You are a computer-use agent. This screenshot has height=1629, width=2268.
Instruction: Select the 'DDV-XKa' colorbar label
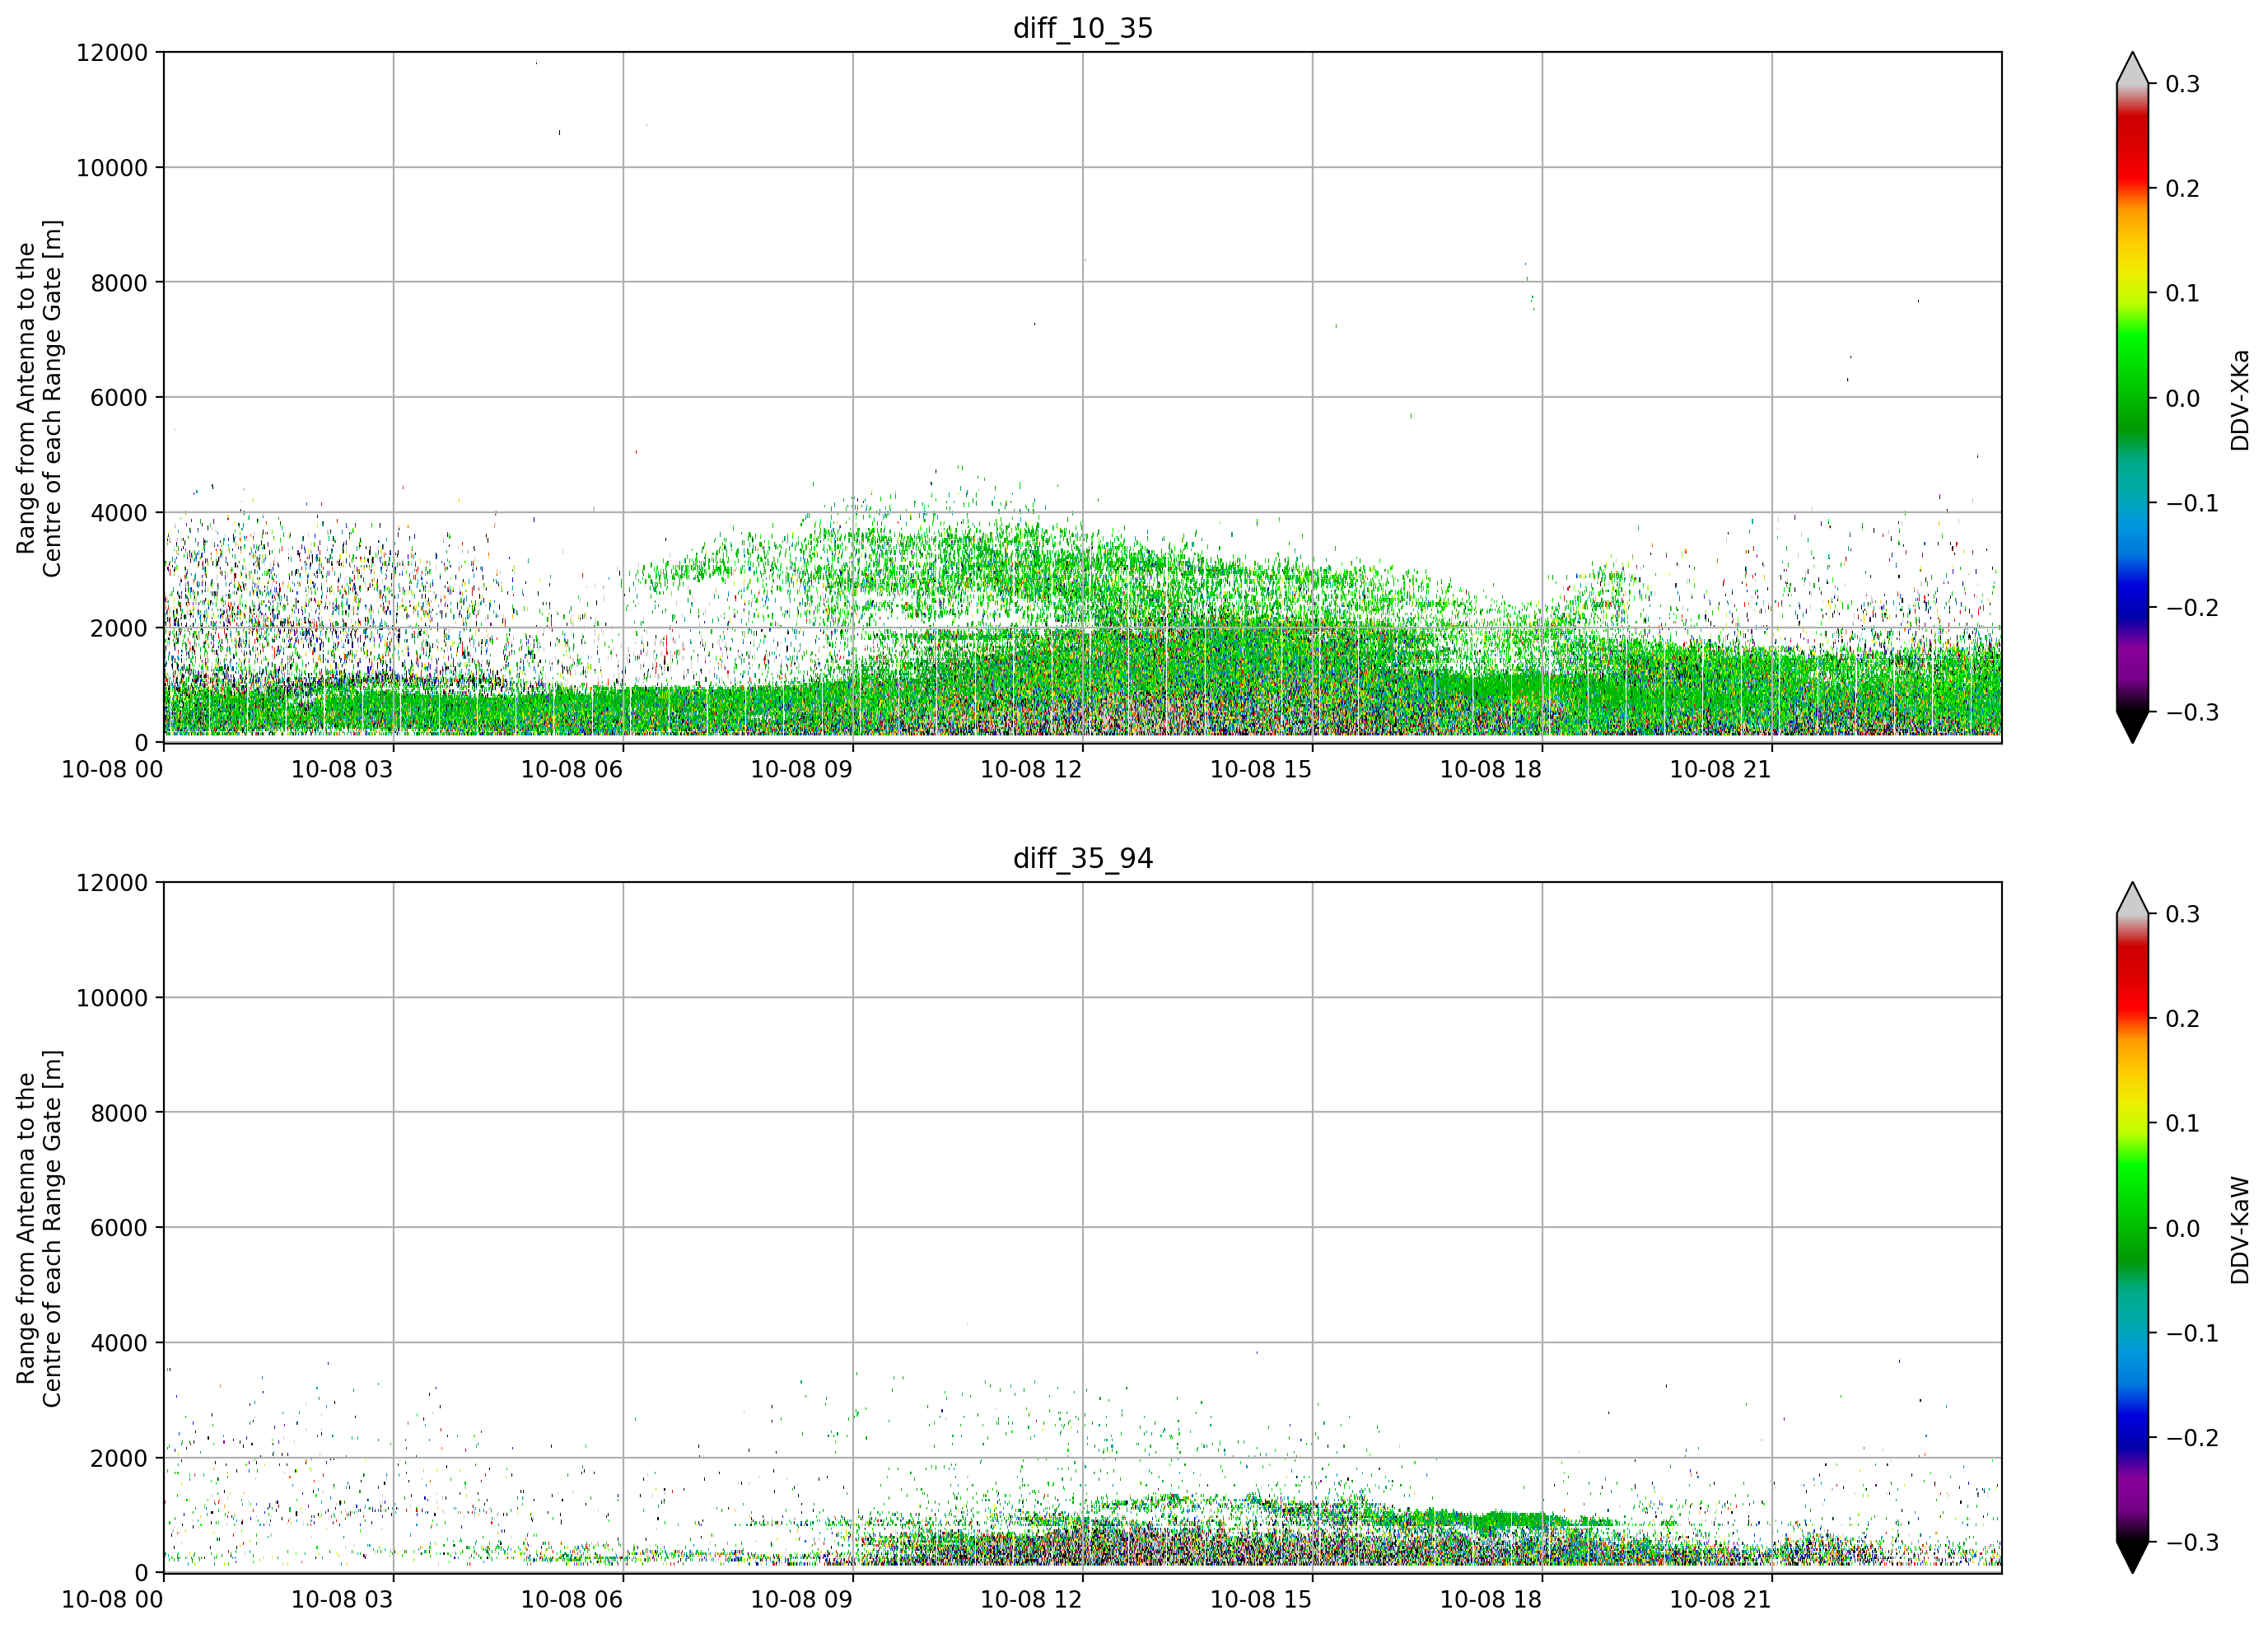(x=2239, y=400)
